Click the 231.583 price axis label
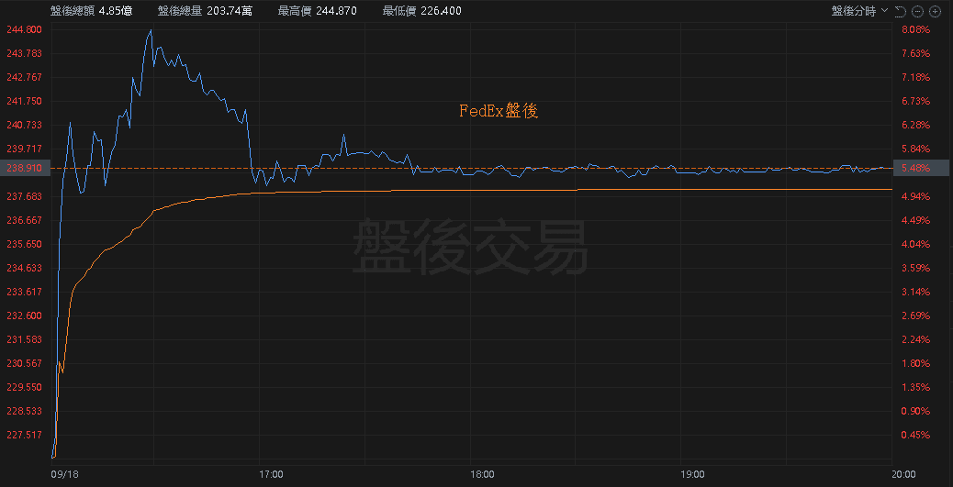 [x=23, y=339]
